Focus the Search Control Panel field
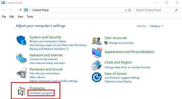Image resolution: width=182 pixels, height=99 pixels. point(155,10)
